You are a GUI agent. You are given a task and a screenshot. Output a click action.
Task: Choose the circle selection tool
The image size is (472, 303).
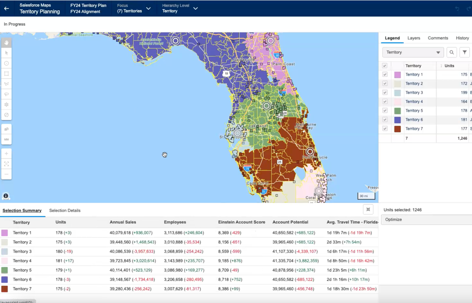tap(6, 63)
